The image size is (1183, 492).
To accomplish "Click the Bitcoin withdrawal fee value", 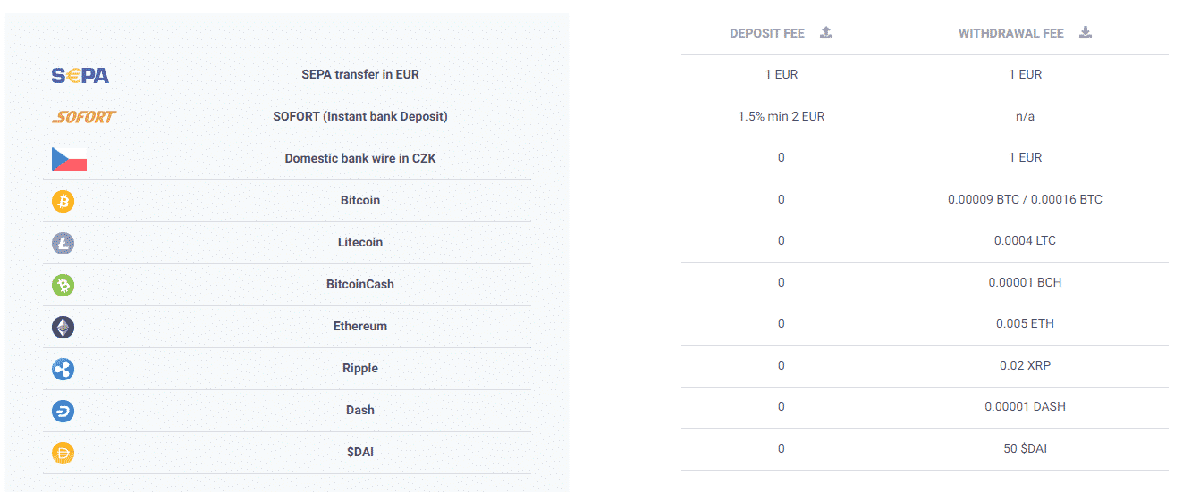I will (1025, 199).
